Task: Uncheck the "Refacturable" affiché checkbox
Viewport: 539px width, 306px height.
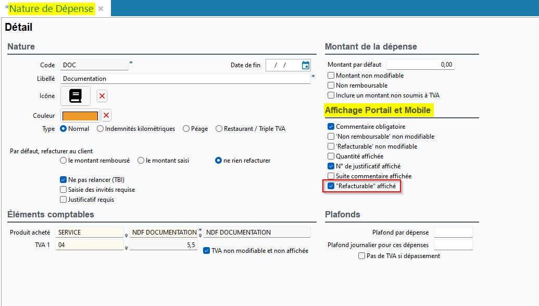Action: 331,186
